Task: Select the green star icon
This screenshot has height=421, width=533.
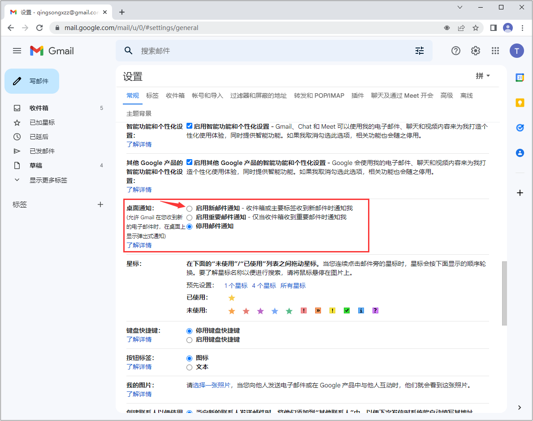Action: pyautogui.click(x=289, y=311)
